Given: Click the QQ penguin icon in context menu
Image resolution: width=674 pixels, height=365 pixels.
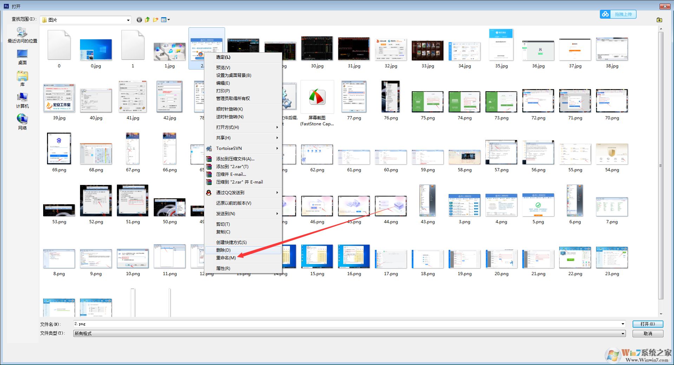Looking at the screenshot, I should click(209, 192).
